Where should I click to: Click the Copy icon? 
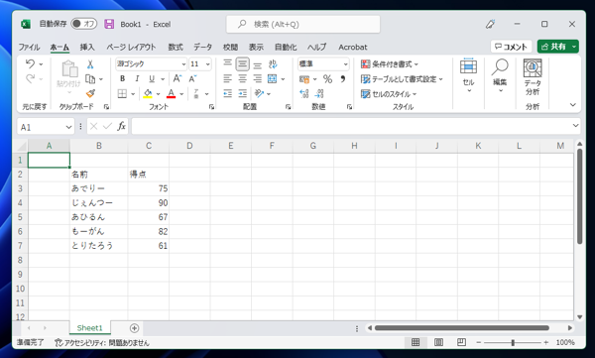[x=90, y=79]
